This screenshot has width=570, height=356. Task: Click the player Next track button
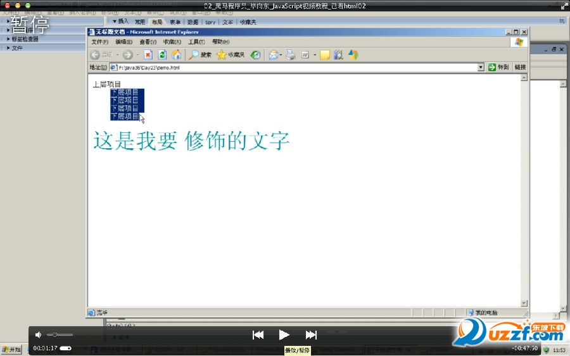[x=311, y=335]
